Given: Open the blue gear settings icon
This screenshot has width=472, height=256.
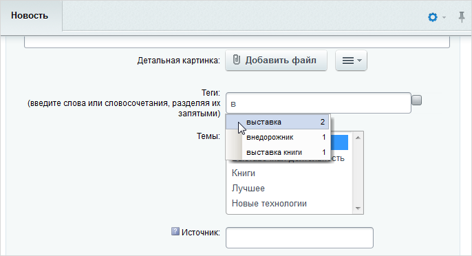Looking at the screenshot, I should [433, 17].
